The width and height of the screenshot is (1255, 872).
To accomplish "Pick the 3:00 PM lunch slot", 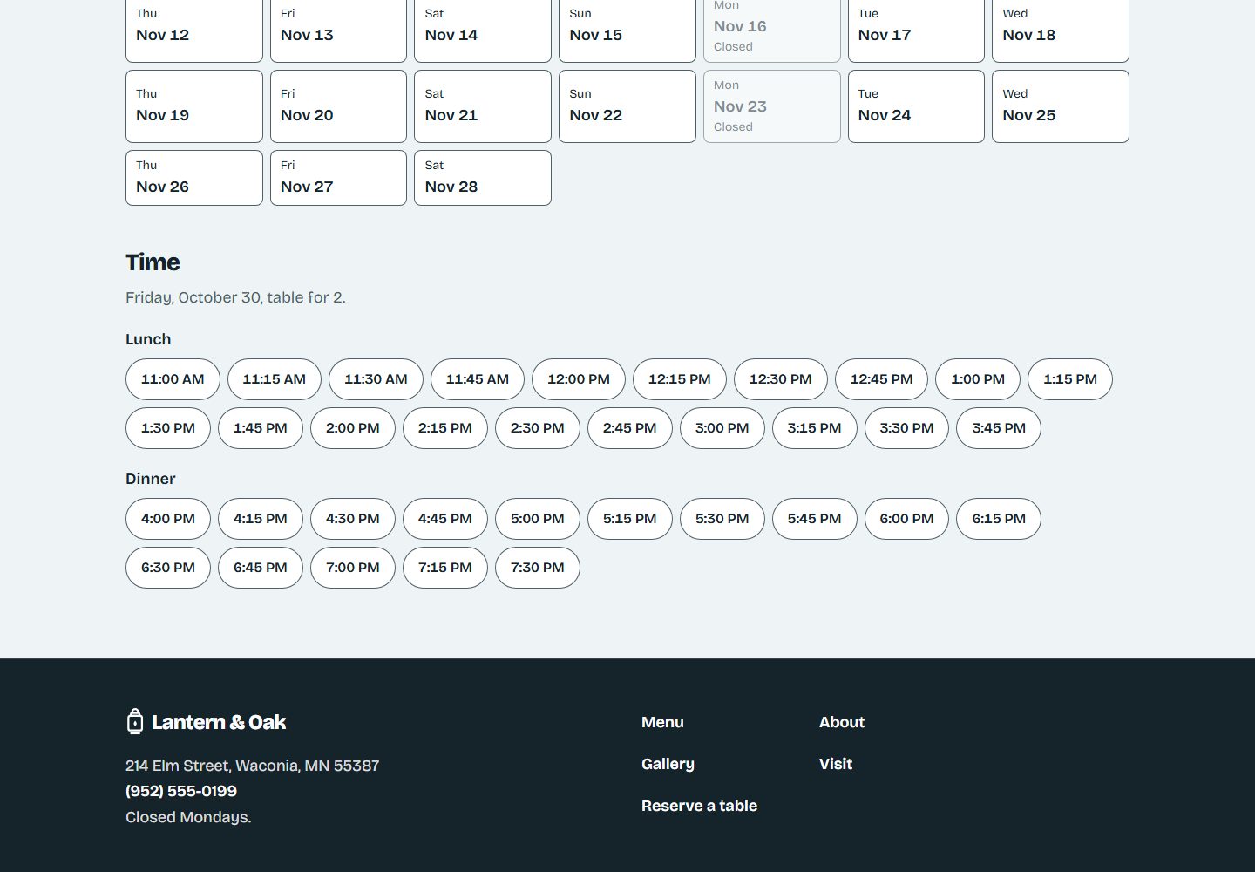I will (x=722, y=428).
